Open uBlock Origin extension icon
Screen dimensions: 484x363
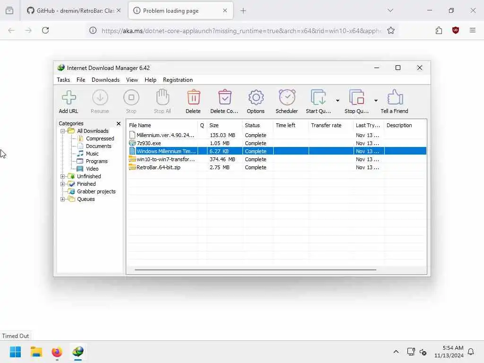[x=456, y=30]
